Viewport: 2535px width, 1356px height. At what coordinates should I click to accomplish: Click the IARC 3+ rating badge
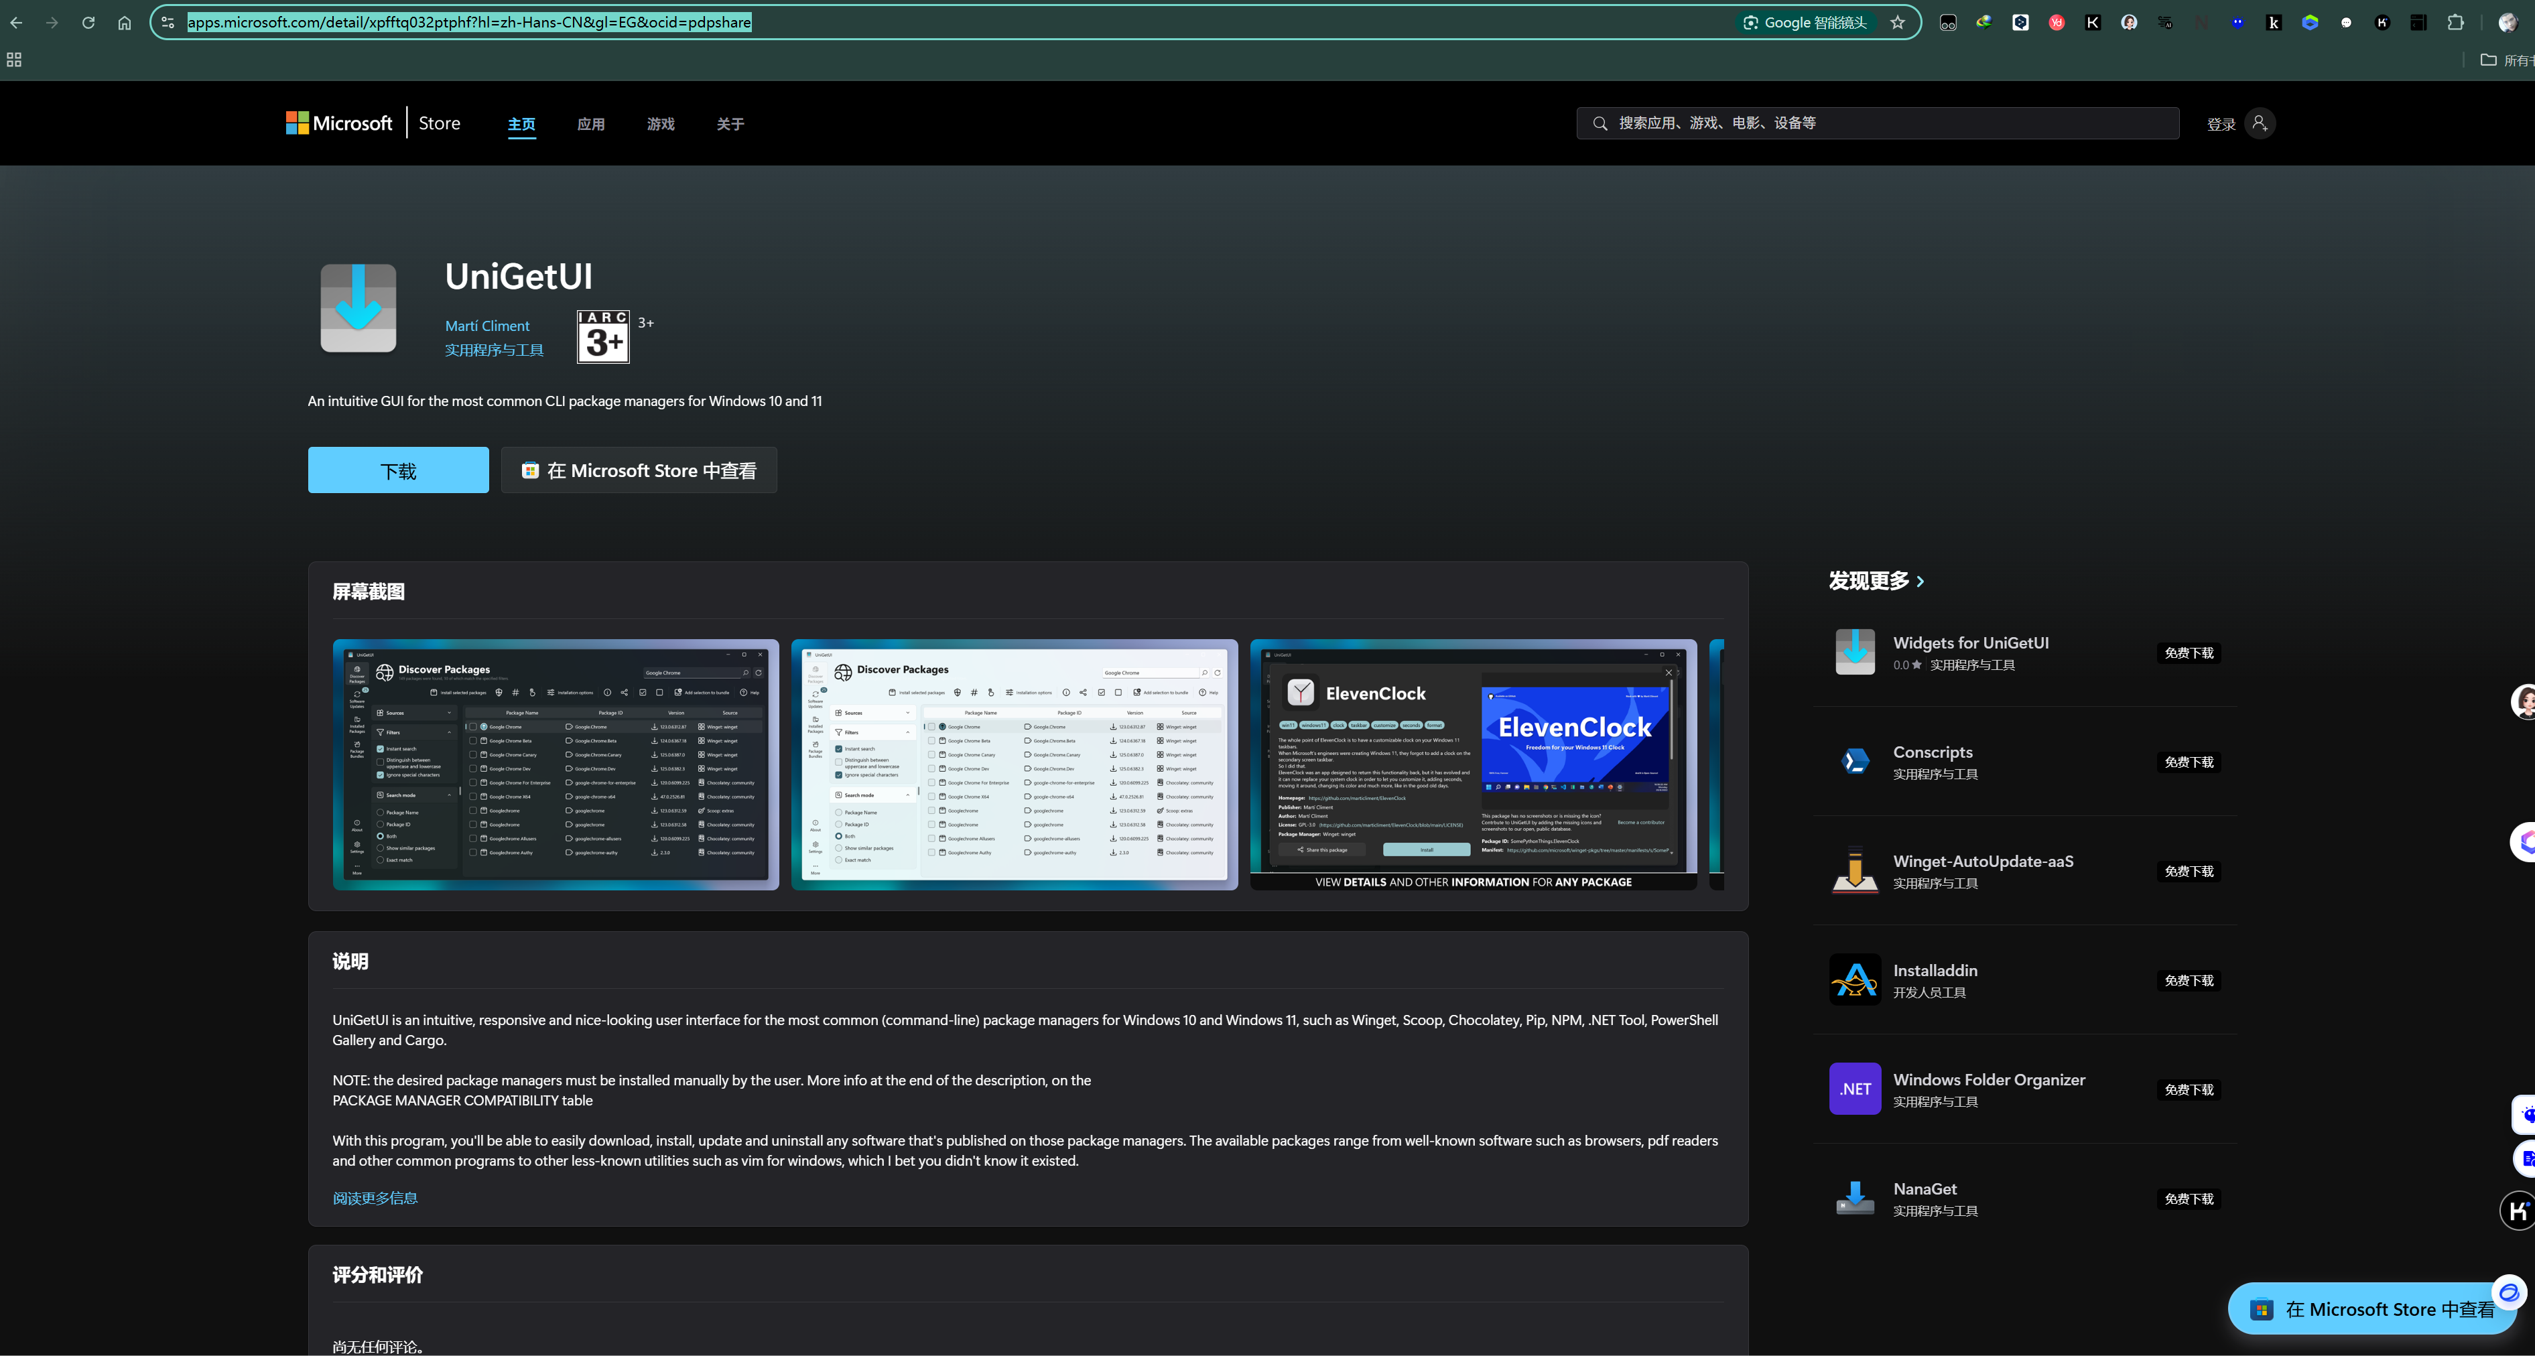tap(602, 336)
